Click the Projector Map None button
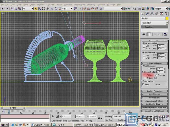 coord(158,85)
